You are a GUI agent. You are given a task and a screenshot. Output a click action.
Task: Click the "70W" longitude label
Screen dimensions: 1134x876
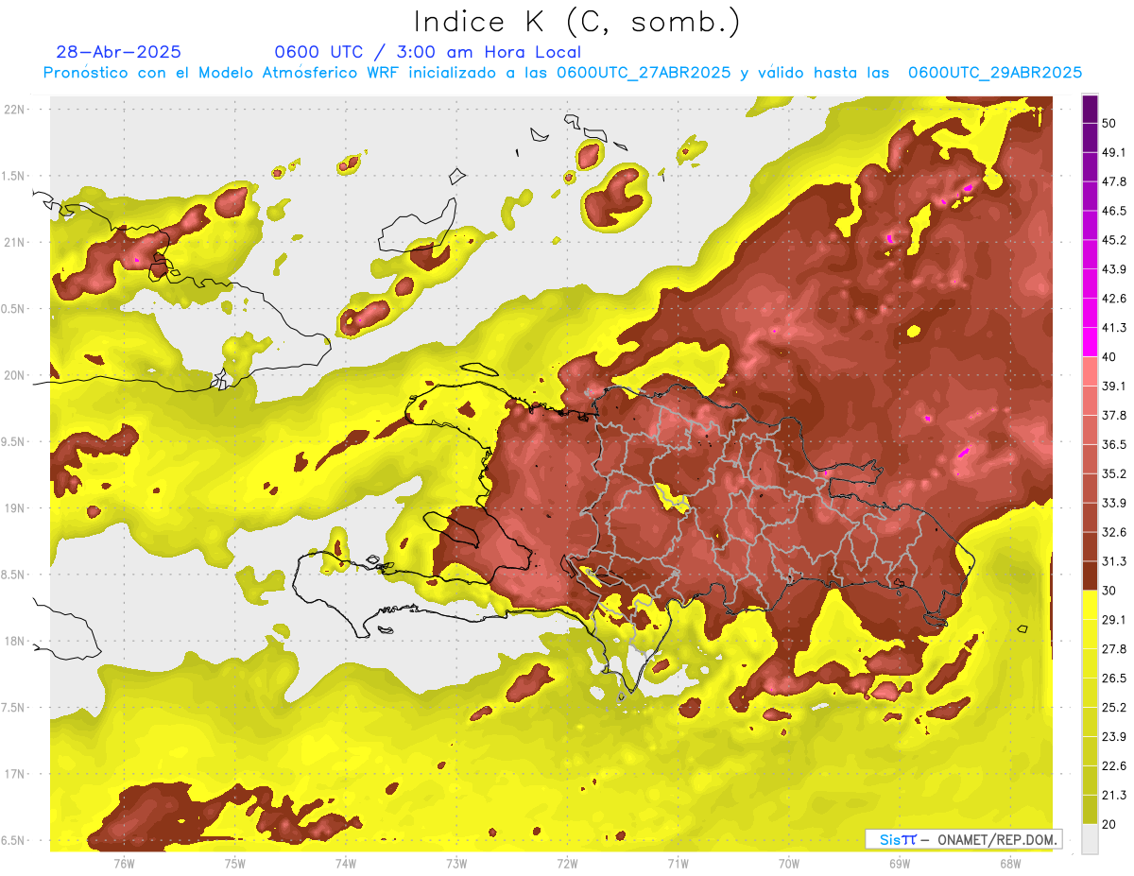tap(789, 864)
